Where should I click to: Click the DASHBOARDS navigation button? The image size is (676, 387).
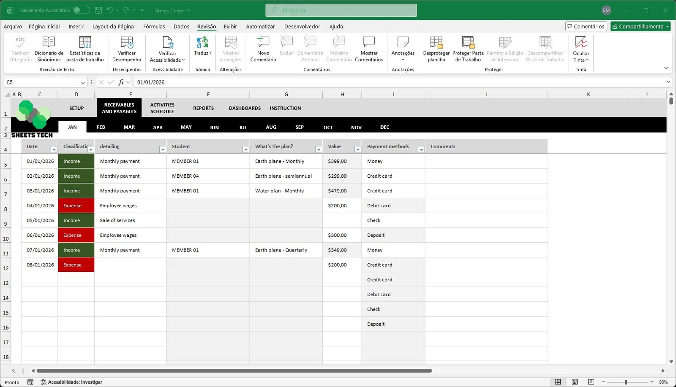[x=245, y=108]
